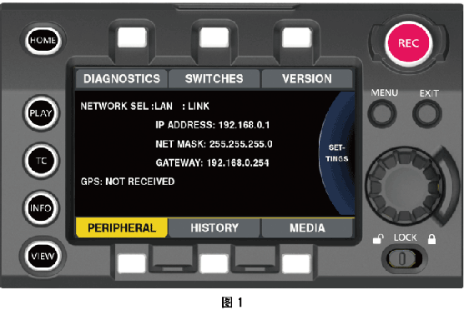
Task: Open the DIAGNOSTICS tab
Action: pos(122,78)
